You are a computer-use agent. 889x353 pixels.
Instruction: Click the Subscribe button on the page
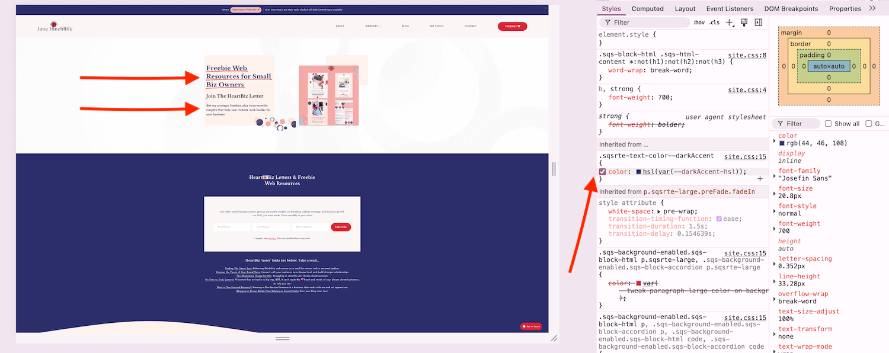pos(340,226)
